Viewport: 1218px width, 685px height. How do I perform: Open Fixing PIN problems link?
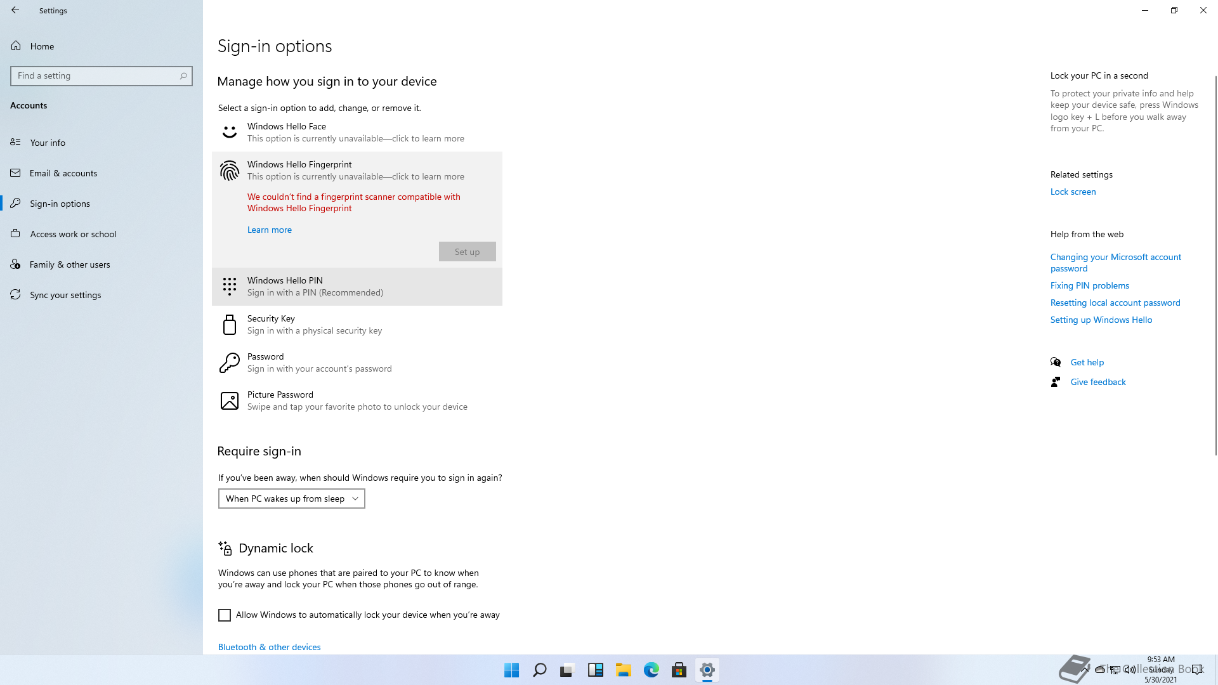1089,285
